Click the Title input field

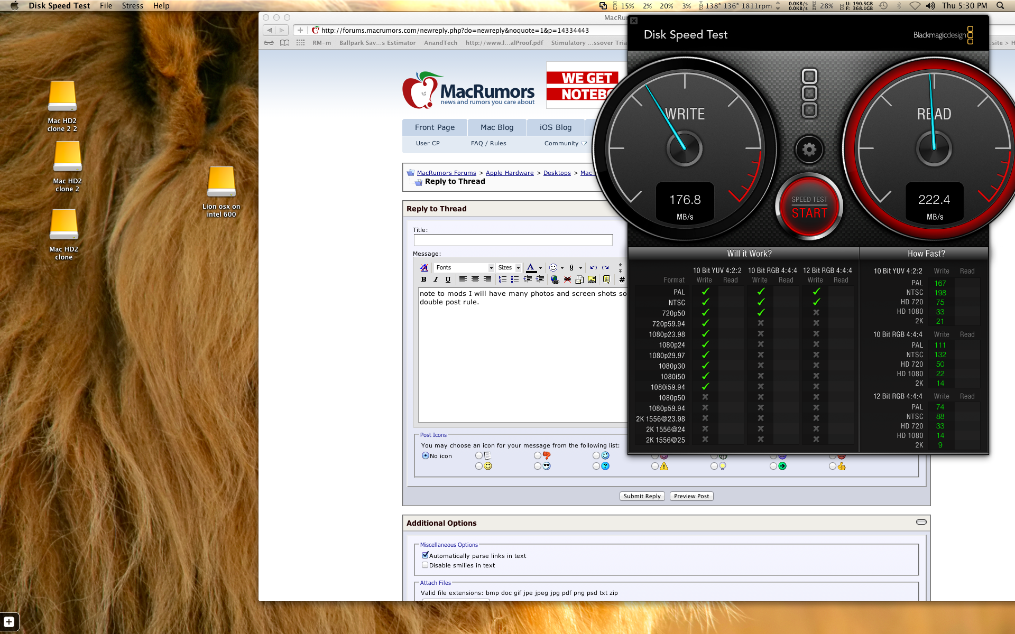pos(513,240)
